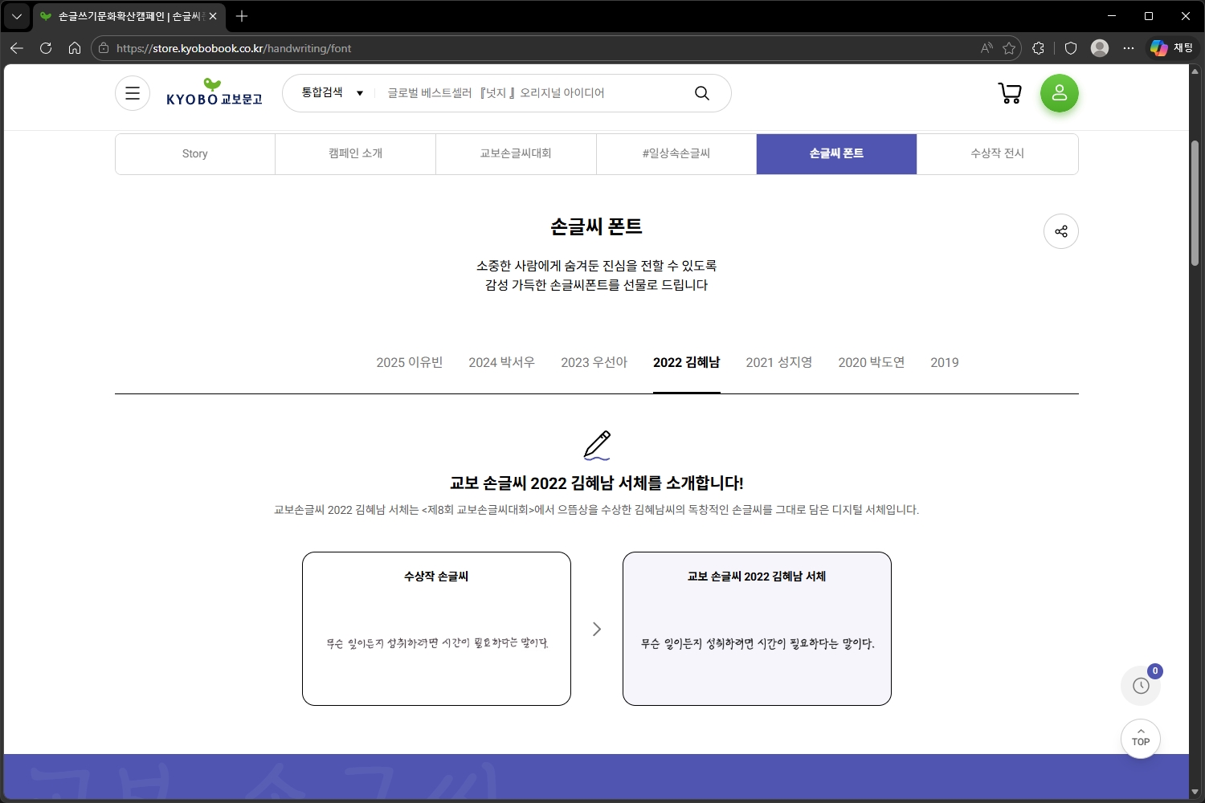Click the share icon next to 손글씨 폰트
This screenshot has height=803, width=1205.
(1061, 231)
